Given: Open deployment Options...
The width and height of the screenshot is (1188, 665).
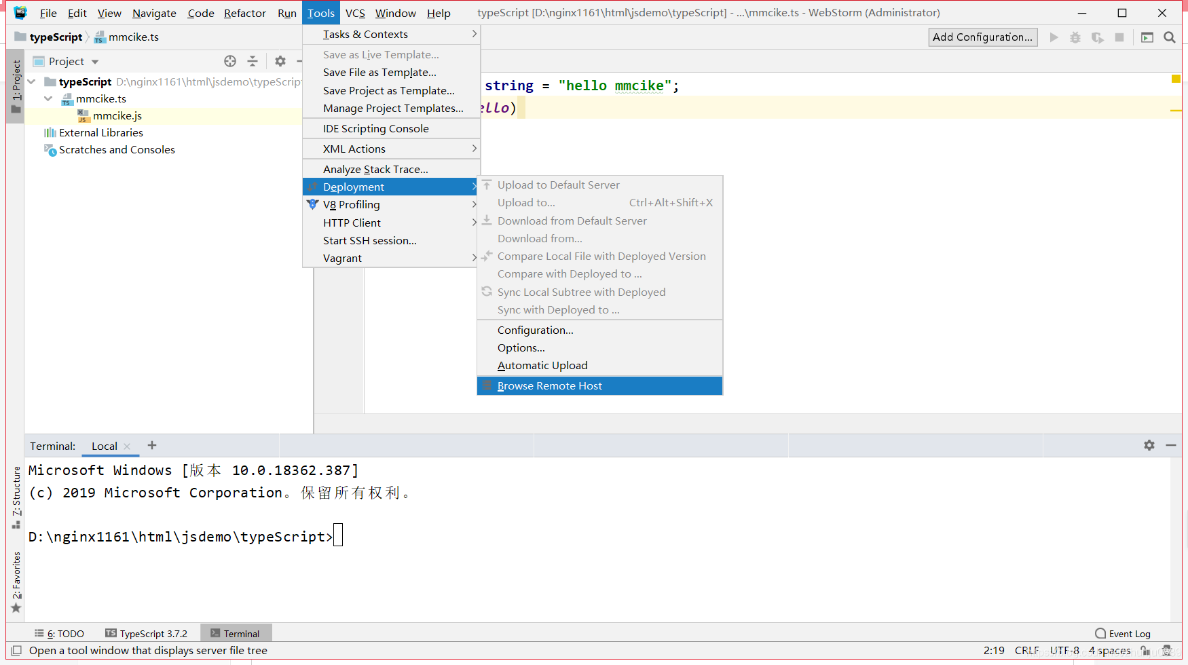Looking at the screenshot, I should (x=600, y=348).
